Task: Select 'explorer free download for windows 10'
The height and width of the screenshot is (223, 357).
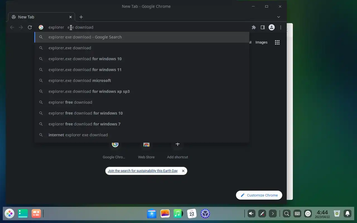Action: point(142,113)
